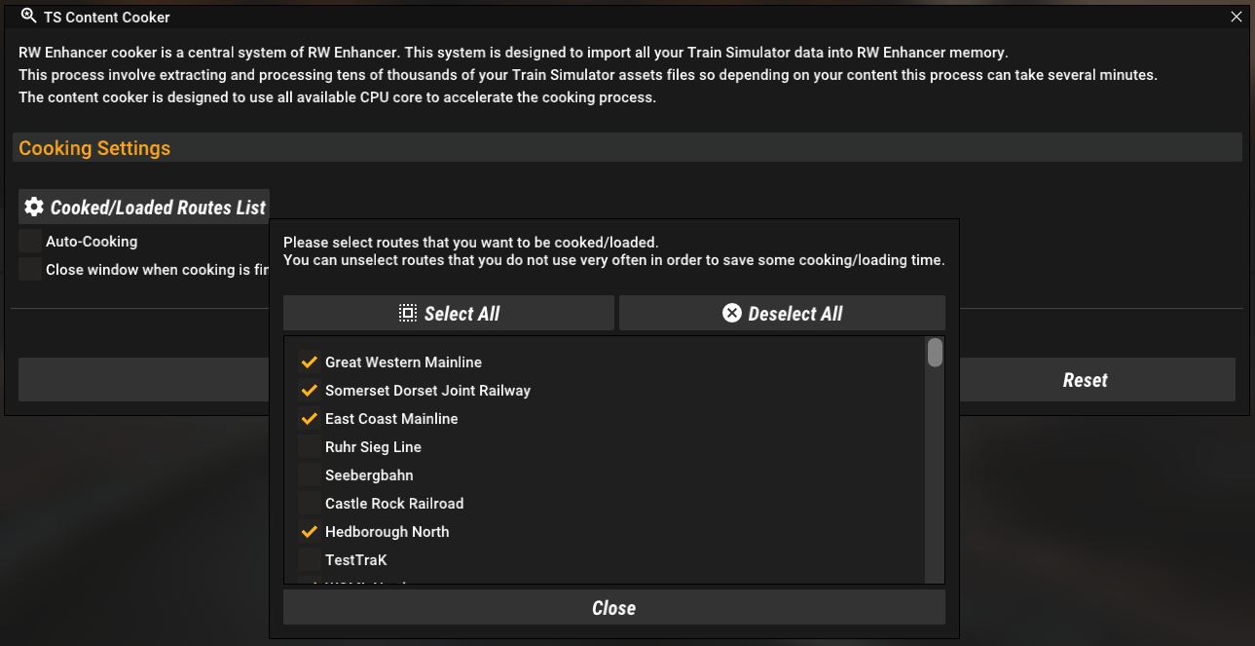
Task: Click the Deselect All circled-X icon
Action: pos(731,314)
